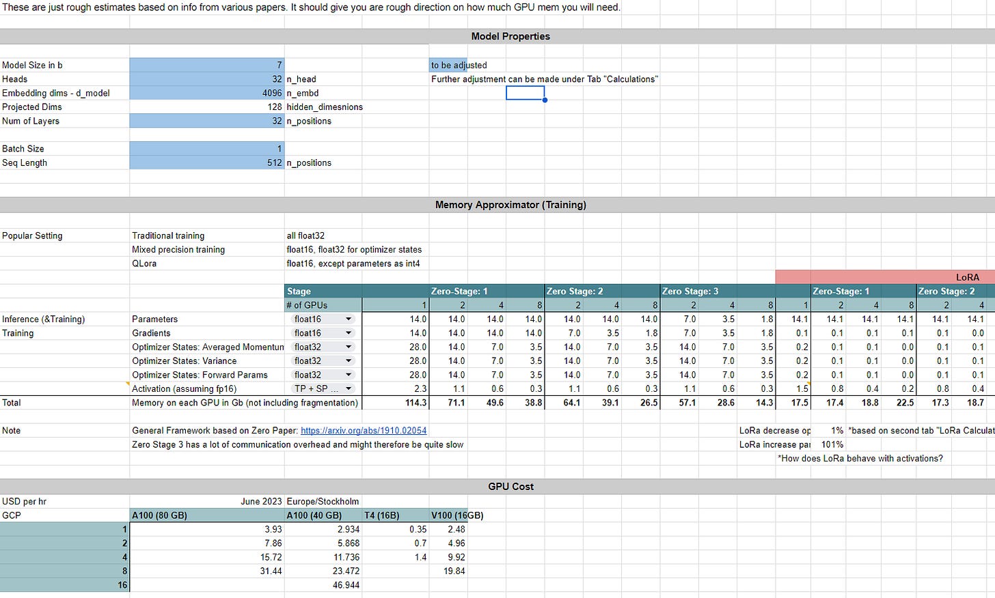Select LoRA total cell '18.7'

(969, 403)
